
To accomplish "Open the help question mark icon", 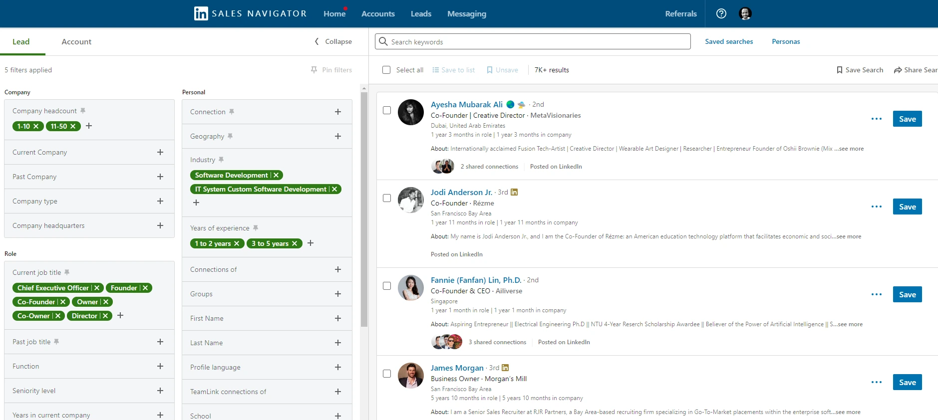I will click(x=721, y=13).
